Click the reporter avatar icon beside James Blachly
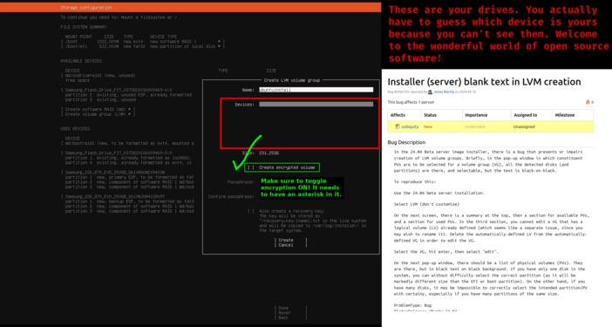The image size is (612, 327). coord(430,92)
